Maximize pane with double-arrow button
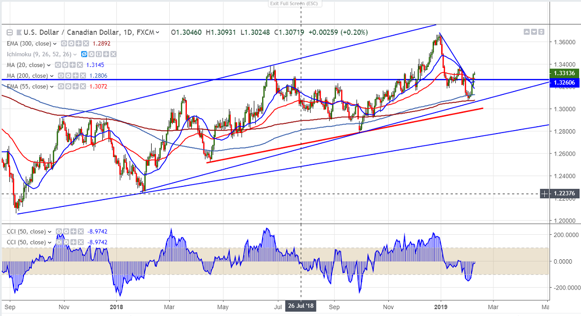 [541, 32]
